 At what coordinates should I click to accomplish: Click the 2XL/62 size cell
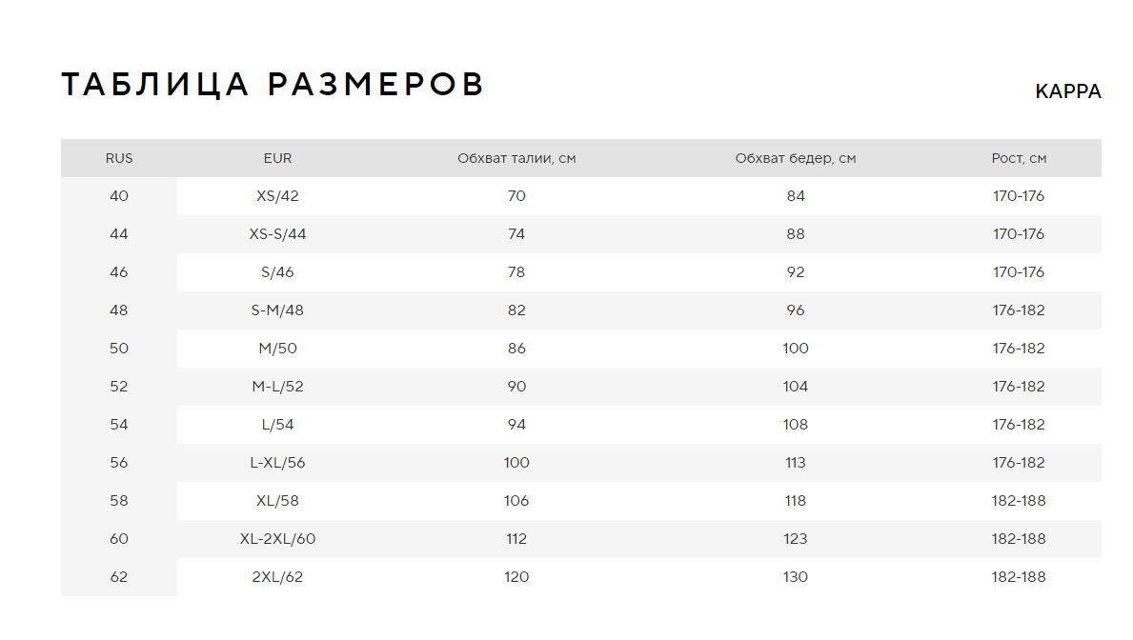pyautogui.click(x=277, y=577)
